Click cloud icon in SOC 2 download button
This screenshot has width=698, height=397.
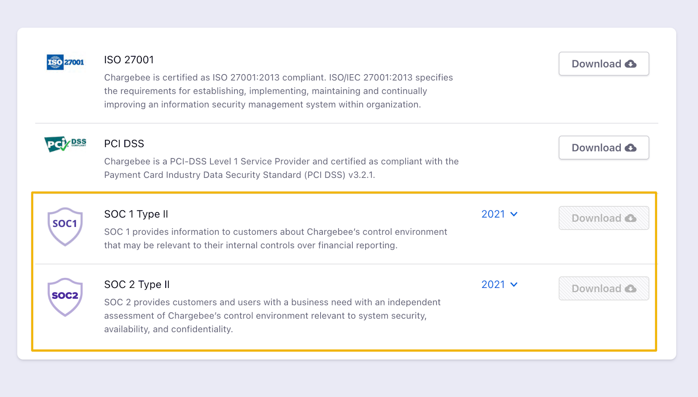click(630, 289)
